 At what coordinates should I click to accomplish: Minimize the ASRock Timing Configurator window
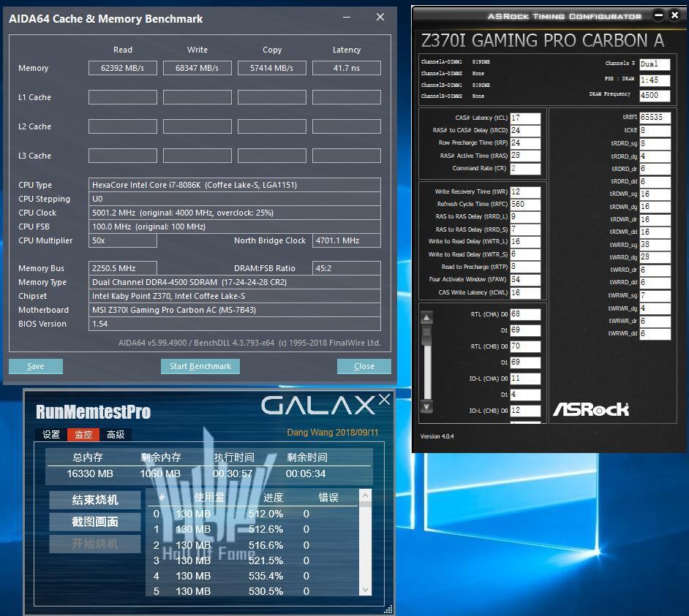(659, 15)
